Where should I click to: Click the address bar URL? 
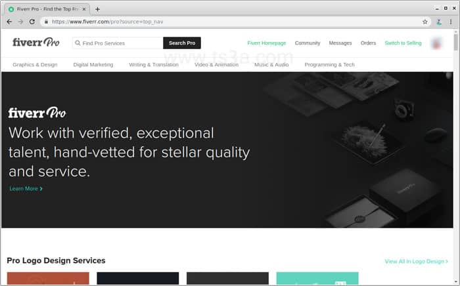pyautogui.click(x=107, y=22)
